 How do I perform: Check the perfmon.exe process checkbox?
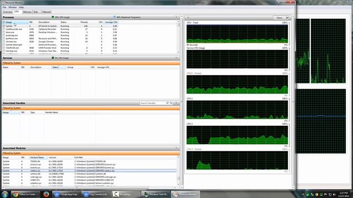point(4,38)
